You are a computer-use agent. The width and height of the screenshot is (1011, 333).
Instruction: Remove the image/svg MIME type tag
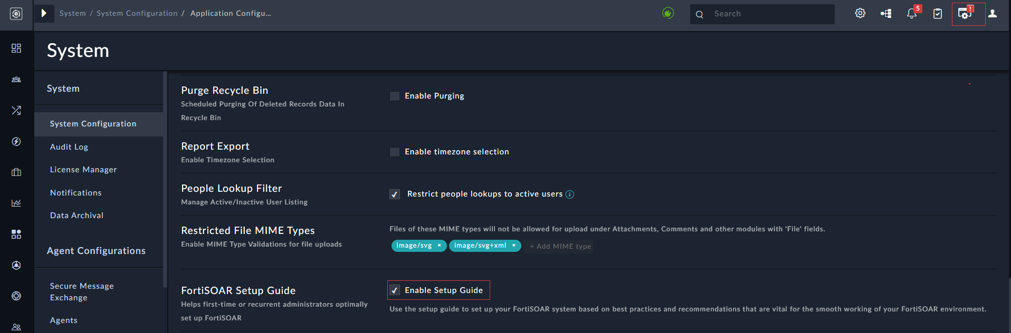(439, 246)
